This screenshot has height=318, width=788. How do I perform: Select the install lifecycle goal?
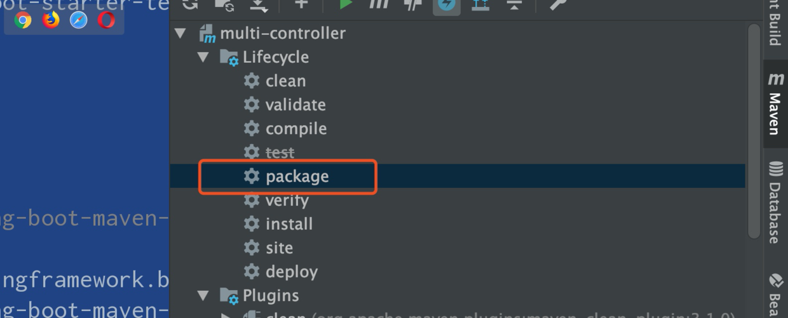click(x=289, y=224)
